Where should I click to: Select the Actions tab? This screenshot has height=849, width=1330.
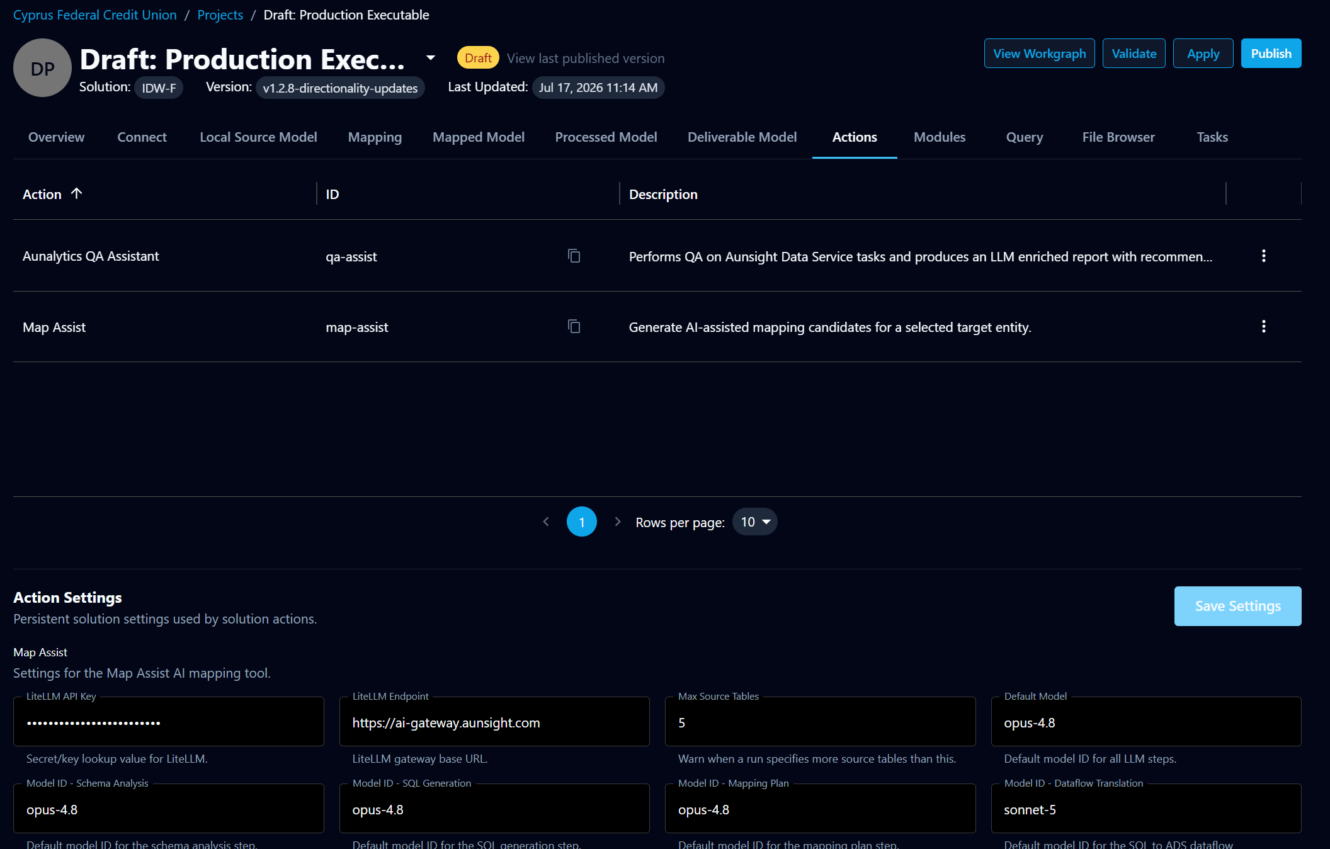click(855, 137)
